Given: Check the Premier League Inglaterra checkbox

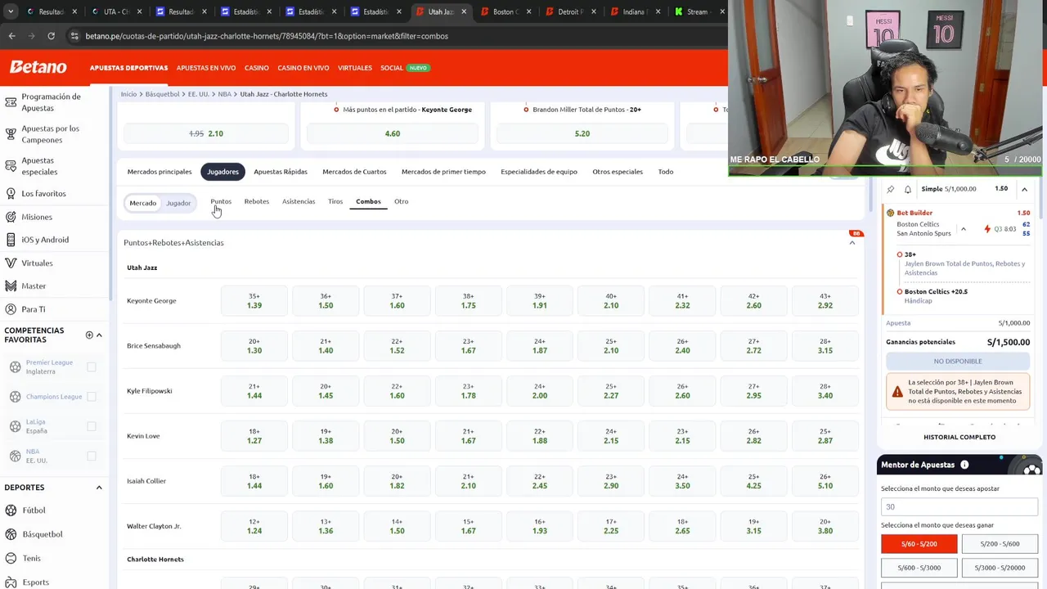Looking at the screenshot, I should click(x=92, y=367).
